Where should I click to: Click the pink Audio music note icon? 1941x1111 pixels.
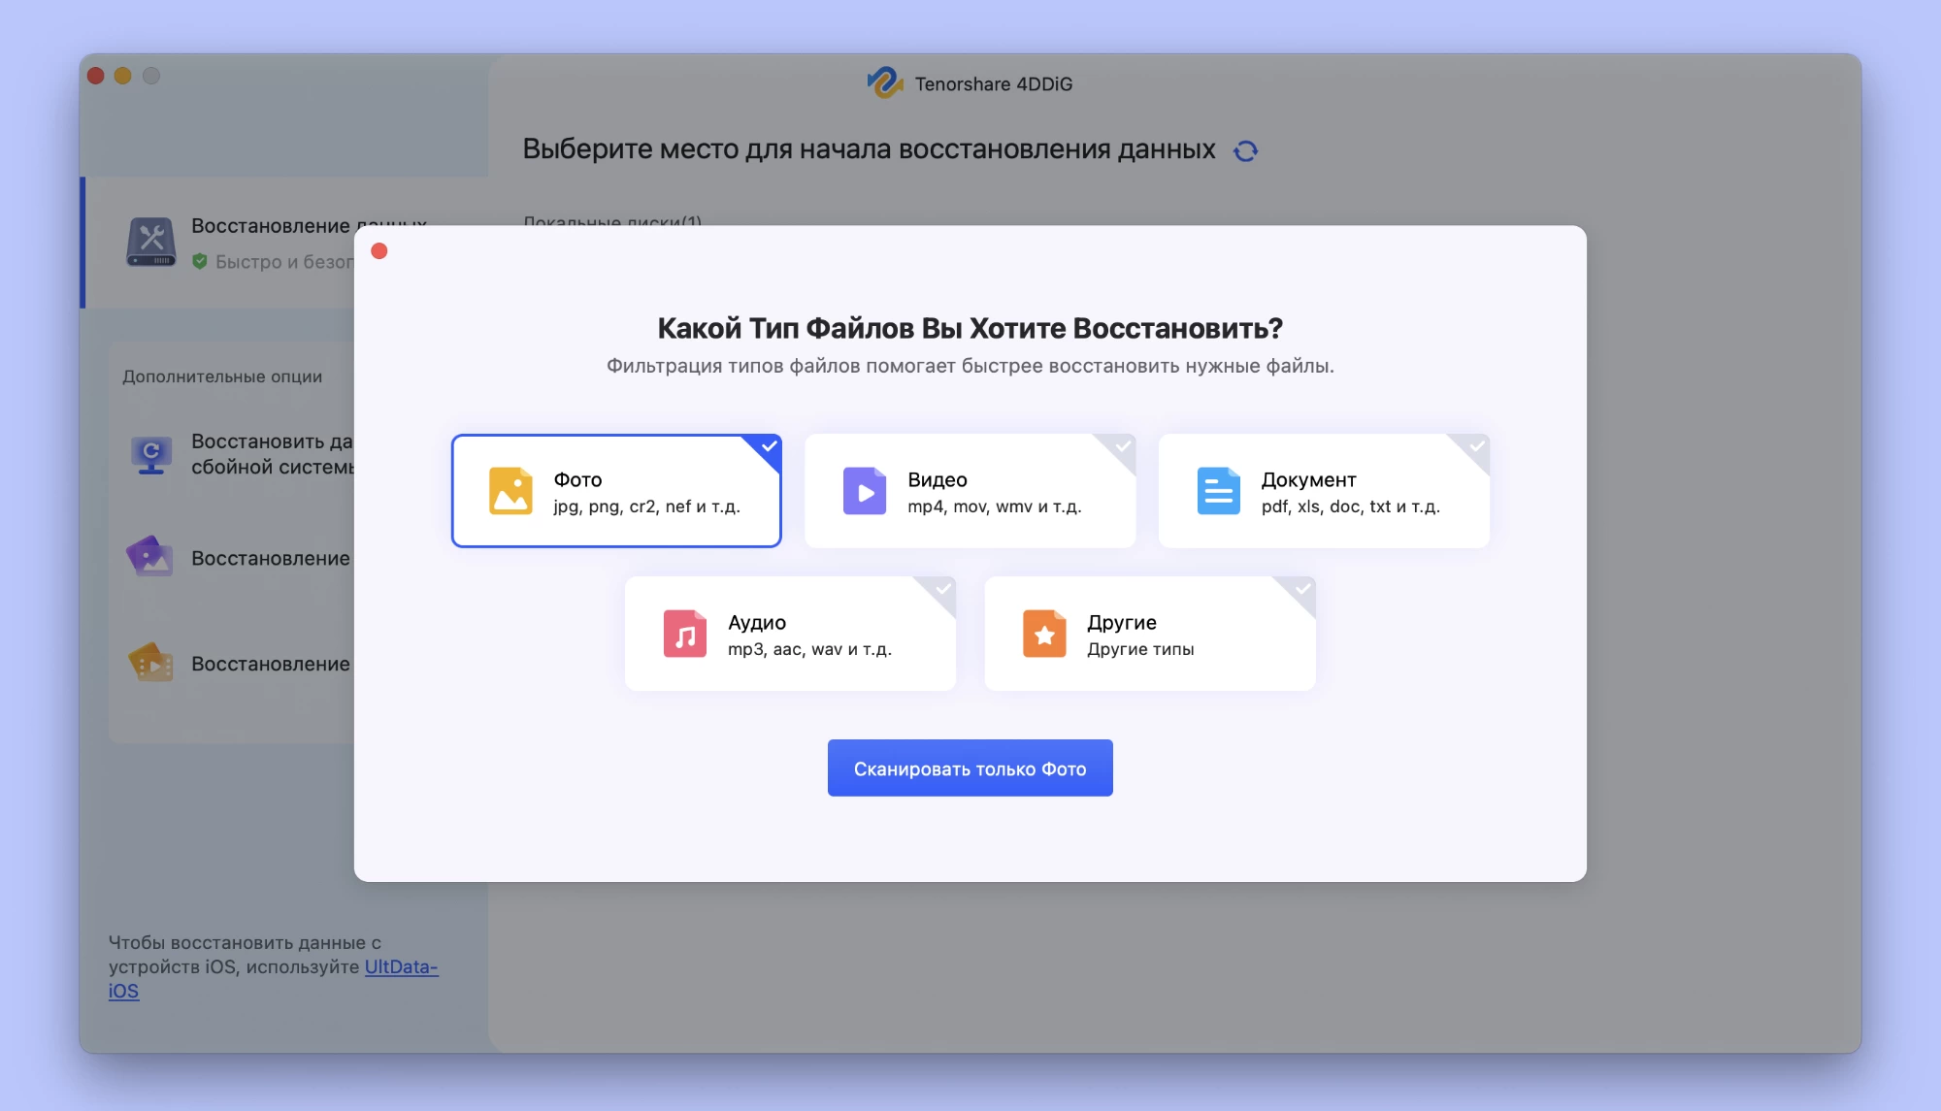684,634
